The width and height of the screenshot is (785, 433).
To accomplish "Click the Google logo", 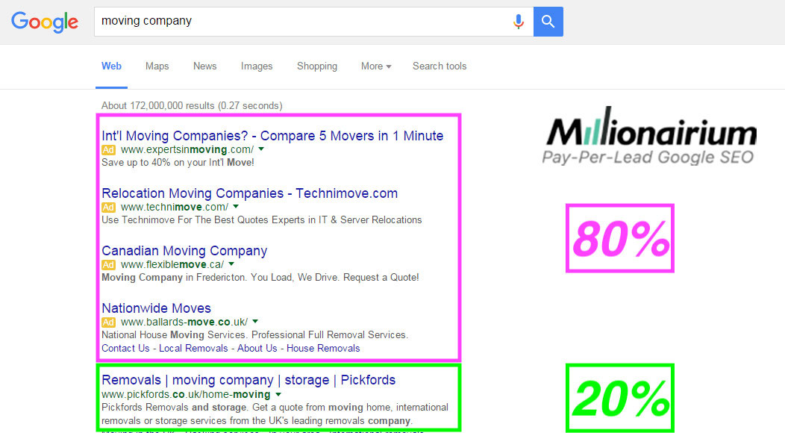I will coord(45,22).
